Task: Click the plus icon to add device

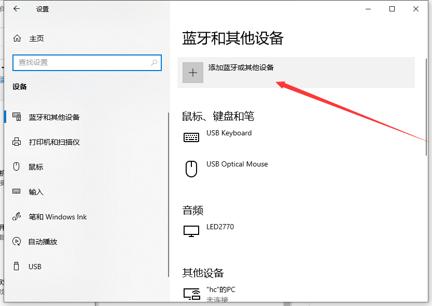Action: pyautogui.click(x=193, y=73)
